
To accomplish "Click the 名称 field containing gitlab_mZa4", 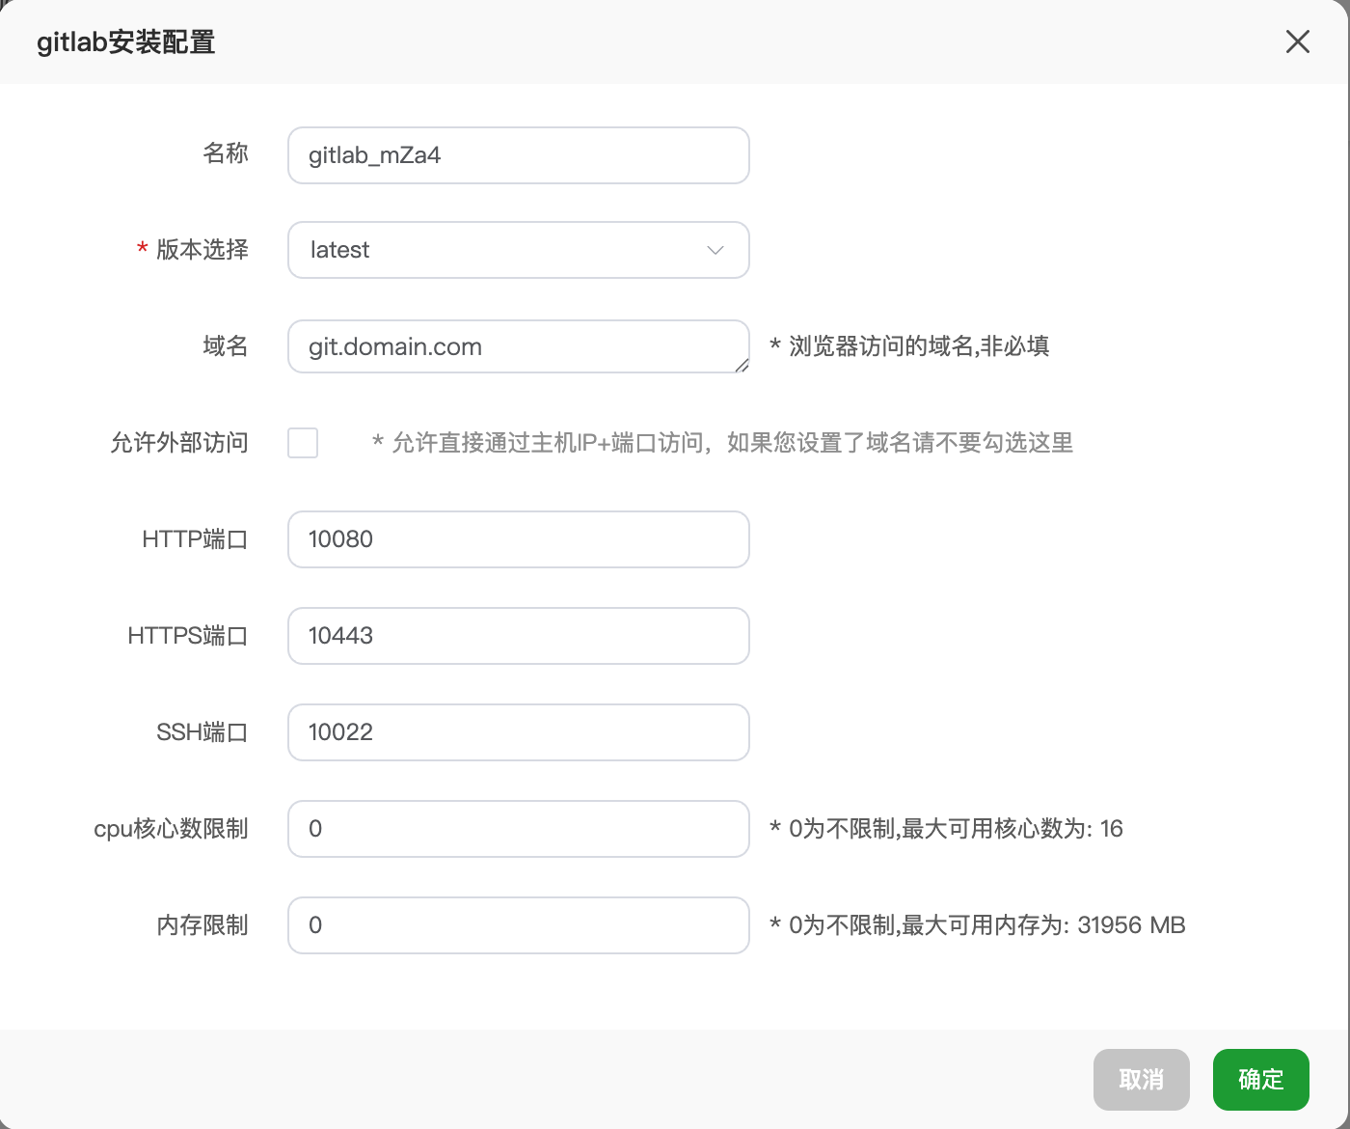I will pyautogui.click(x=518, y=155).
